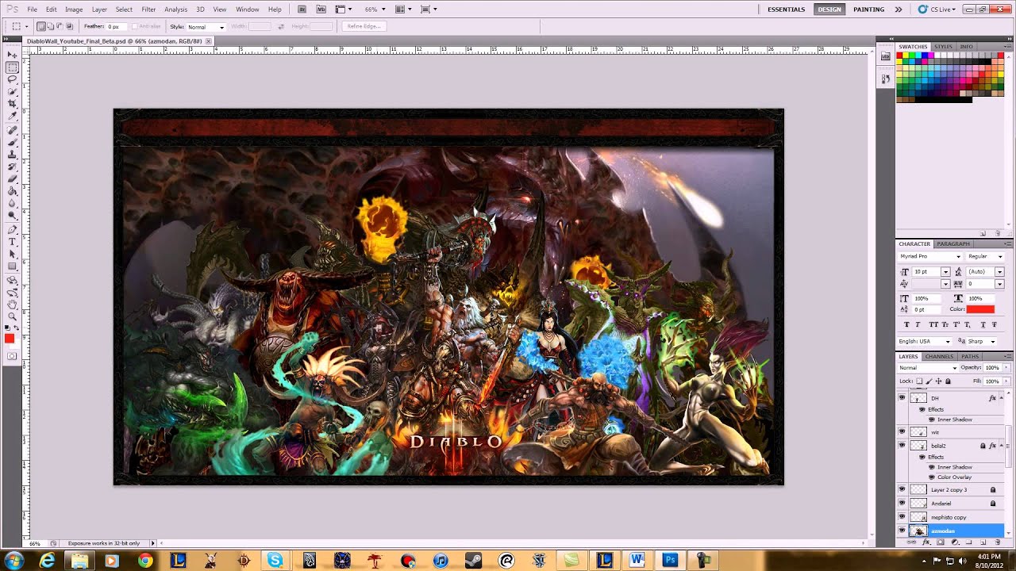1016x571 pixels.
Task: Open the Opacity slider arrow in Layers panel
Action: (1005, 368)
